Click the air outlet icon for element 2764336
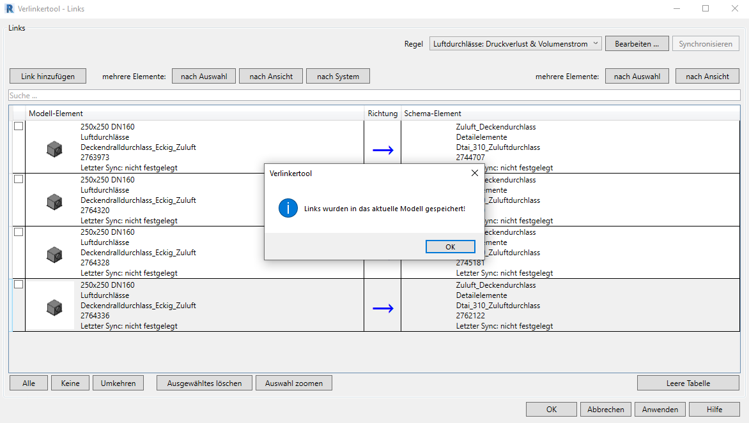The image size is (749, 423). [x=54, y=308]
